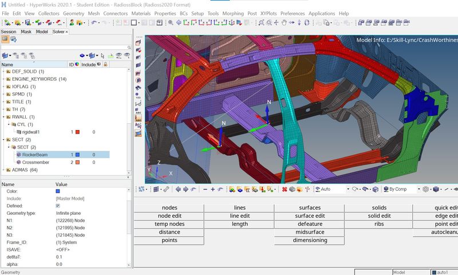This screenshot has width=458, height=275.
Task: Open the Auto geometry color mode dropdown
Action: click(348, 190)
